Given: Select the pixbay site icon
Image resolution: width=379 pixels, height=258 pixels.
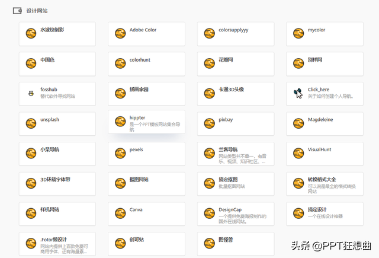Looking at the screenshot, I should pos(209,123).
